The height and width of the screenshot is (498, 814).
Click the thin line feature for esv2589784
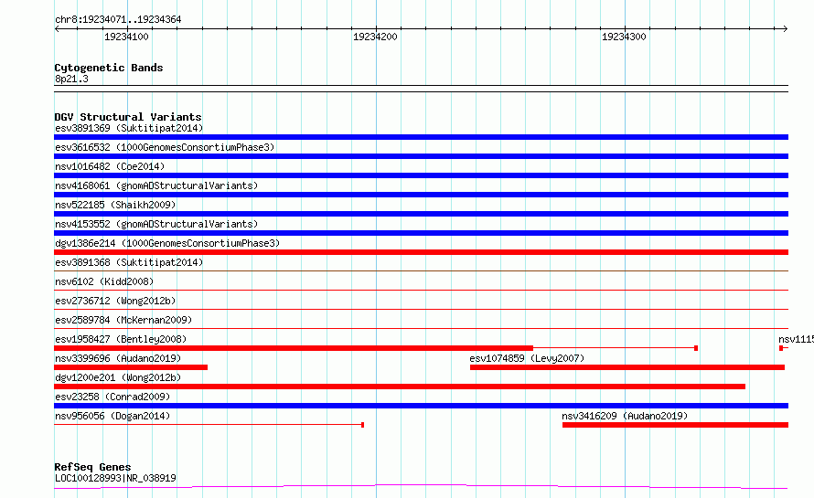(421, 328)
